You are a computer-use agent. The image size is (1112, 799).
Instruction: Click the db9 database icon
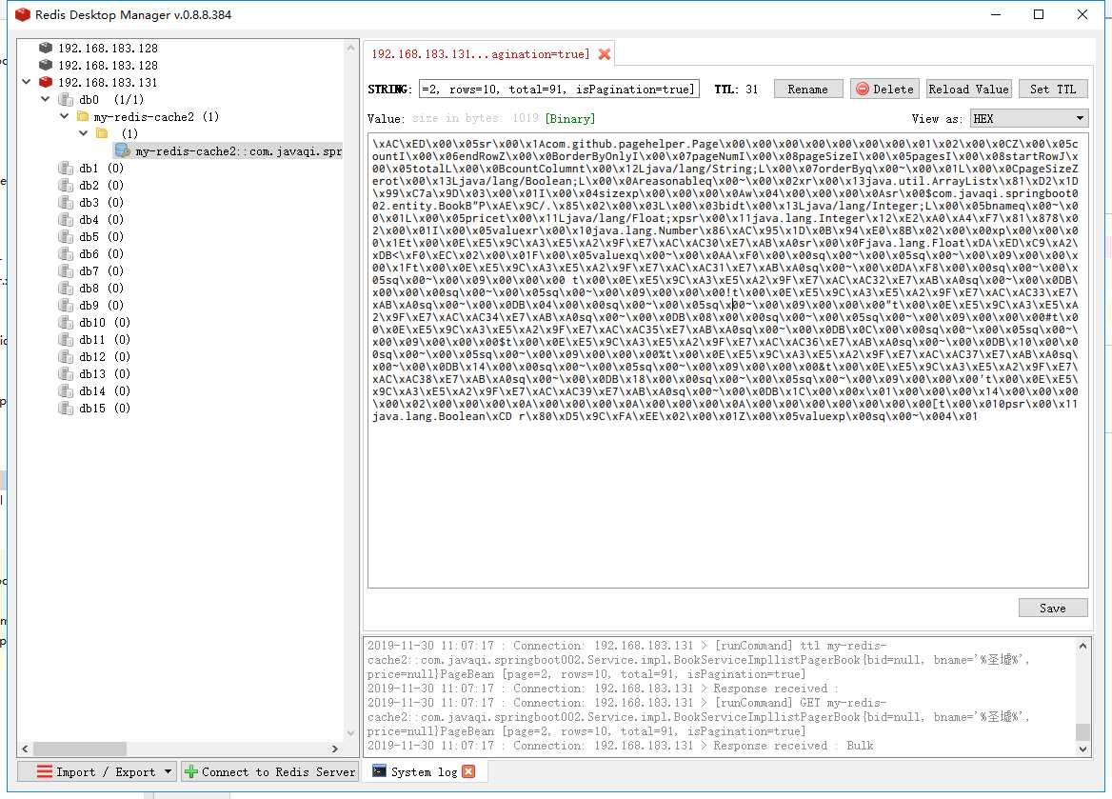(66, 305)
